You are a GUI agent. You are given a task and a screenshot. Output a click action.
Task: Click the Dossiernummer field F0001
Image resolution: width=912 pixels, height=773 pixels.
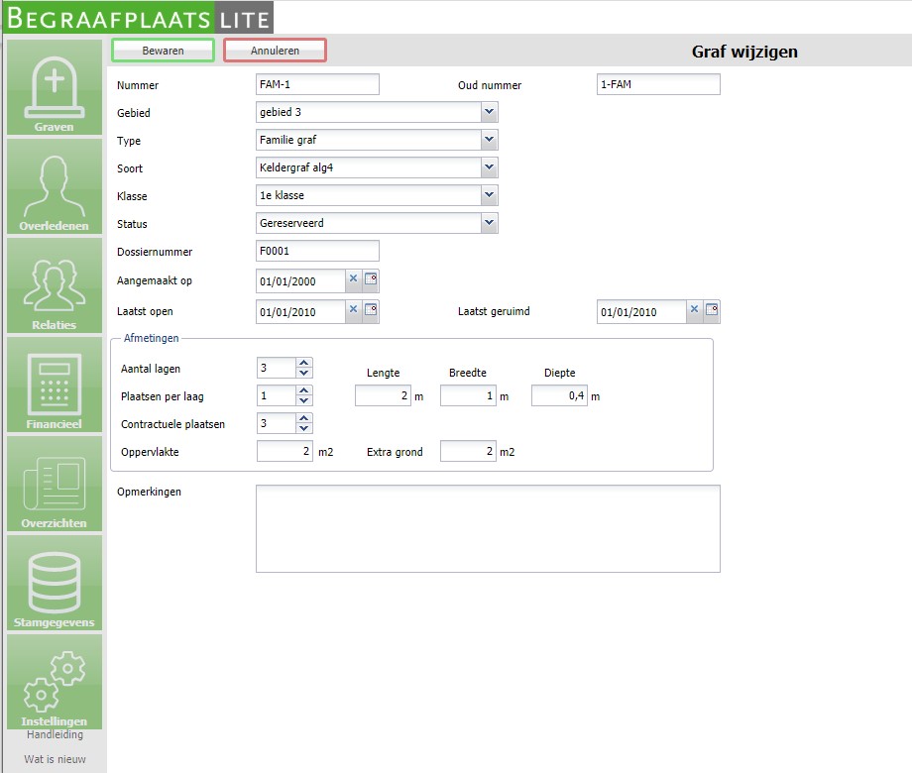[317, 251]
